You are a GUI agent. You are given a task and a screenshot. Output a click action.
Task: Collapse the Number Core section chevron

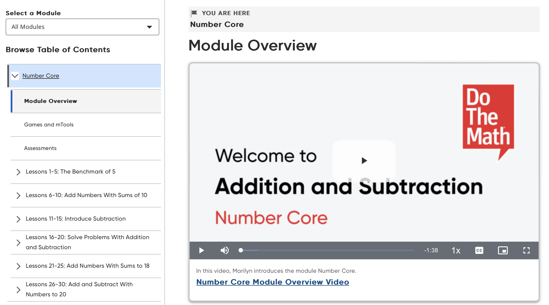click(x=15, y=76)
